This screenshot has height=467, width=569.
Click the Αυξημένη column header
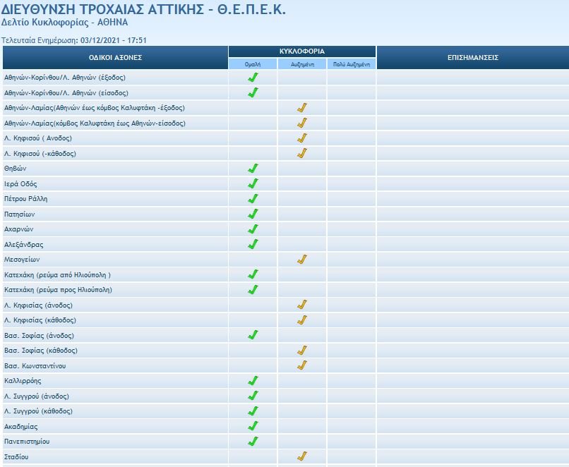(x=302, y=64)
